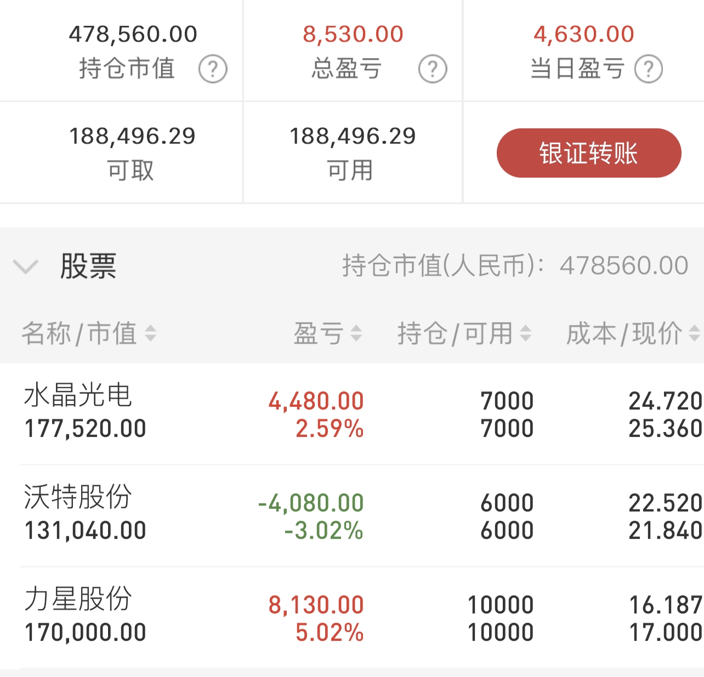Tap 水晶光电 profit 4,480.00

(316, 401)
